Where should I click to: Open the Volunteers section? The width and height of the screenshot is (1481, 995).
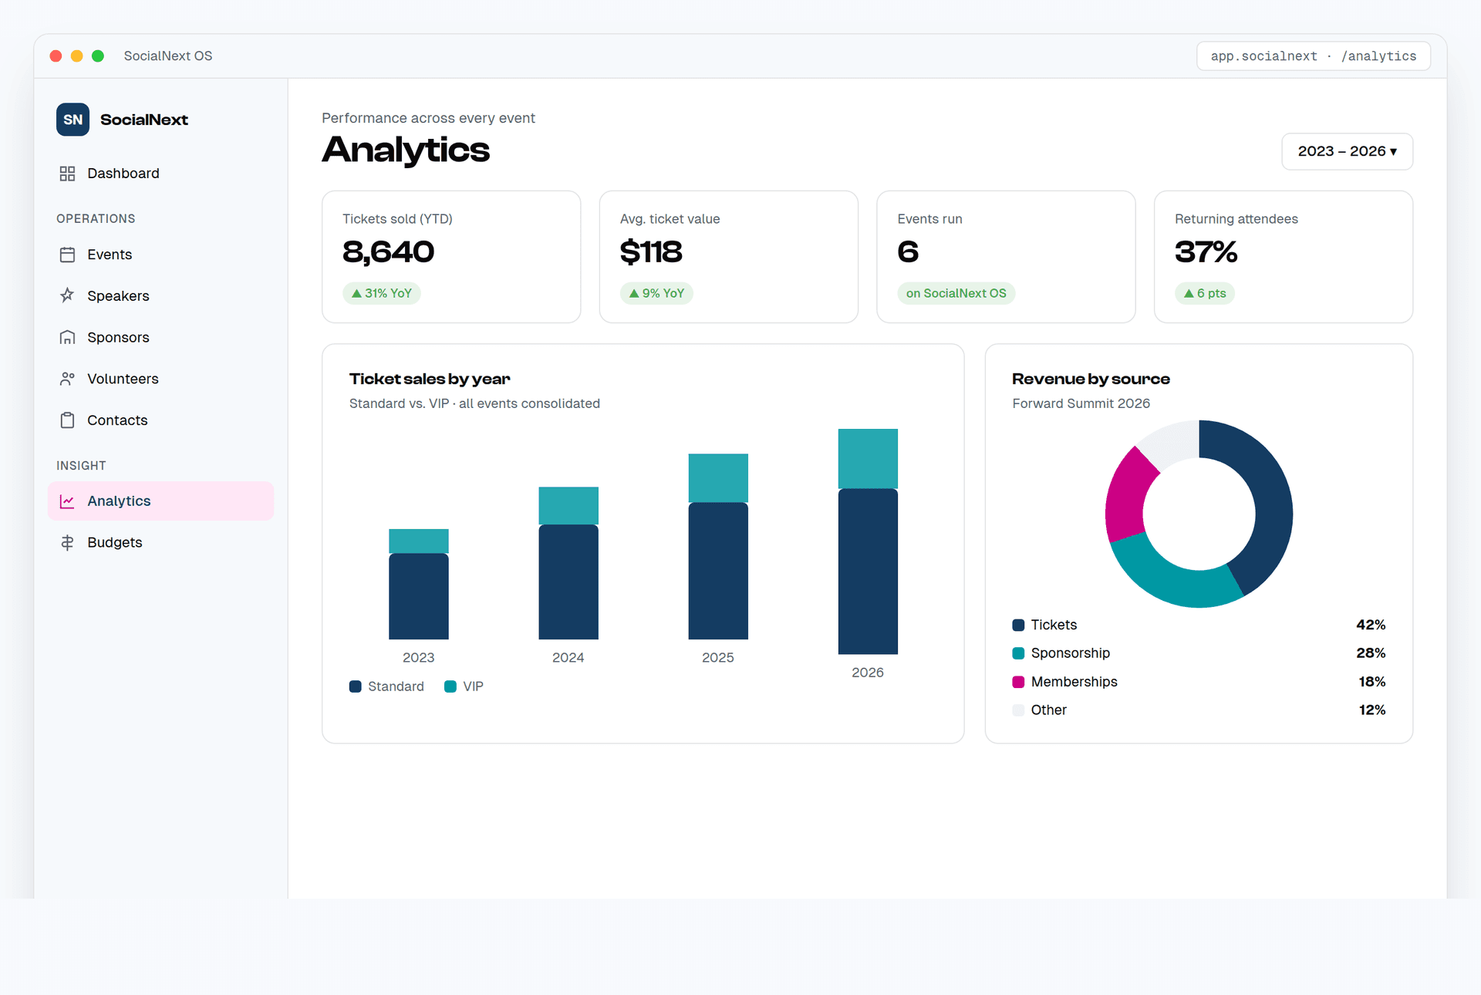(160, 379)
